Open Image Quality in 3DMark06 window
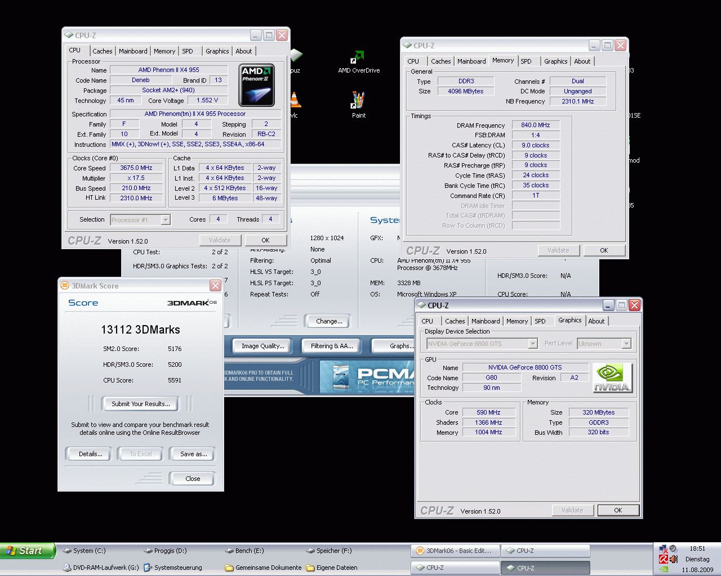The image size is (721, 576). click(262, 346)
